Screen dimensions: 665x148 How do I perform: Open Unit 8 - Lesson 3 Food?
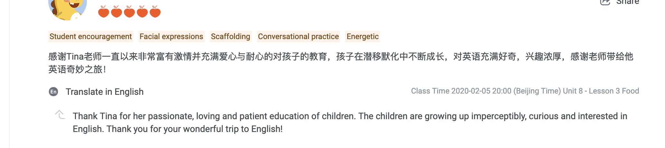[x=601, y=91]
